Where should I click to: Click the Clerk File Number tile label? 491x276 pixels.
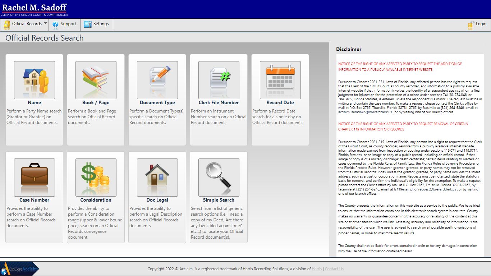219,102
